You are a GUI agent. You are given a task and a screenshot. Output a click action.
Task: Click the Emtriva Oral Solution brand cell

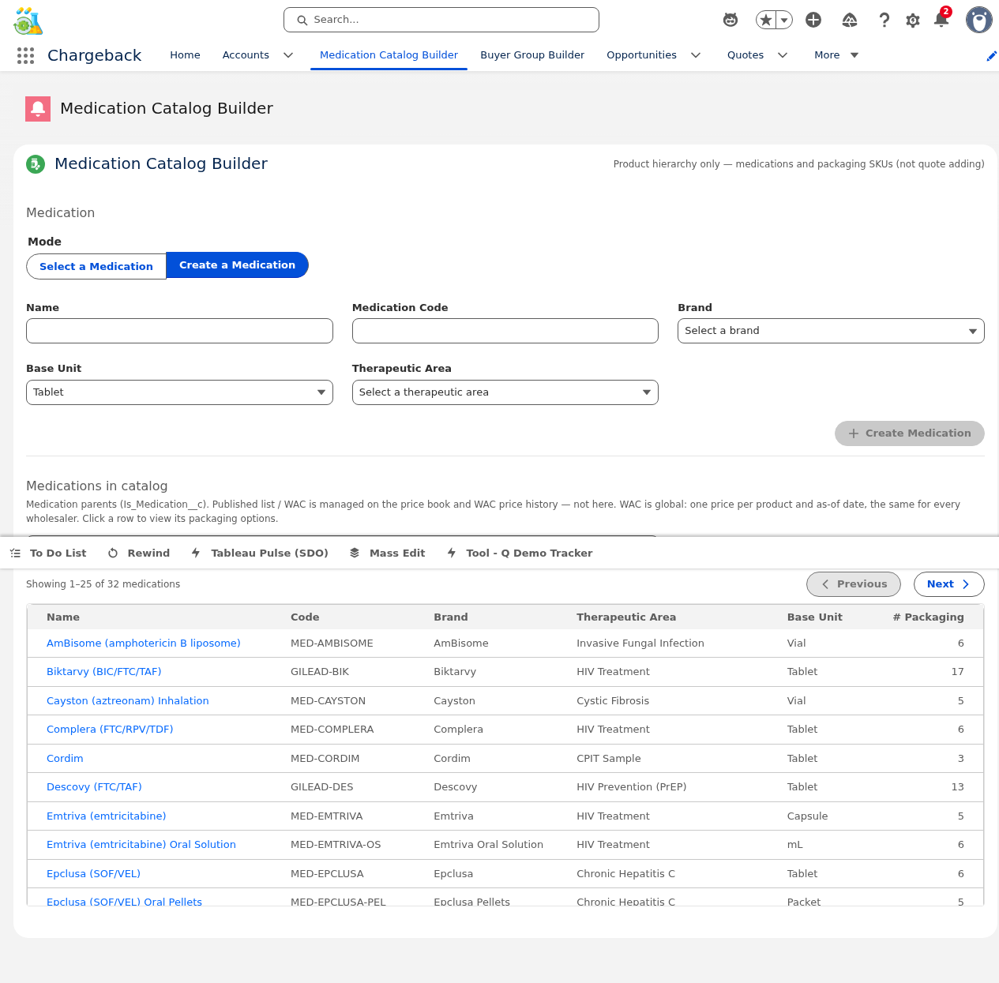point(488,845)
